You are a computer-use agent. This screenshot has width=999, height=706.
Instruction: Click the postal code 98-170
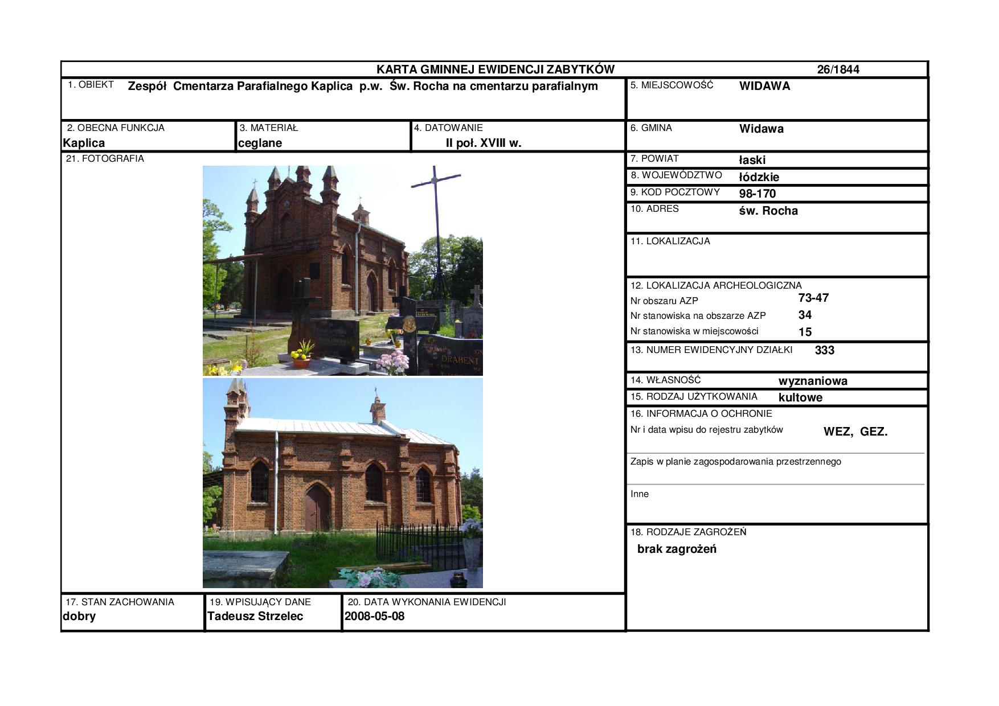pos(757,194)
